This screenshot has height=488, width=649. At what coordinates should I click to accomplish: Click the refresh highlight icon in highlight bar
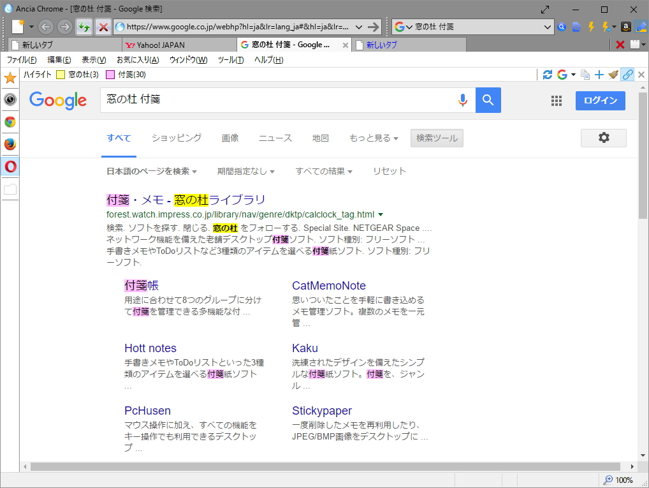pyautogui.click(x=547, y=75)
